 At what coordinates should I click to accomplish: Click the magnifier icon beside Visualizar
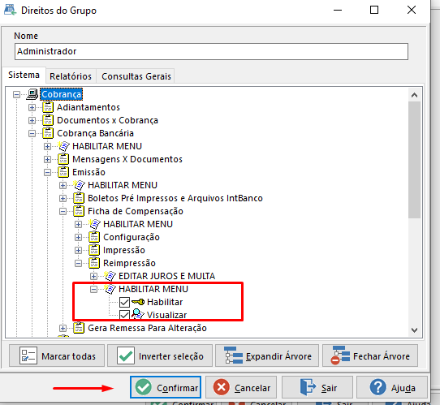click(138, 314)
